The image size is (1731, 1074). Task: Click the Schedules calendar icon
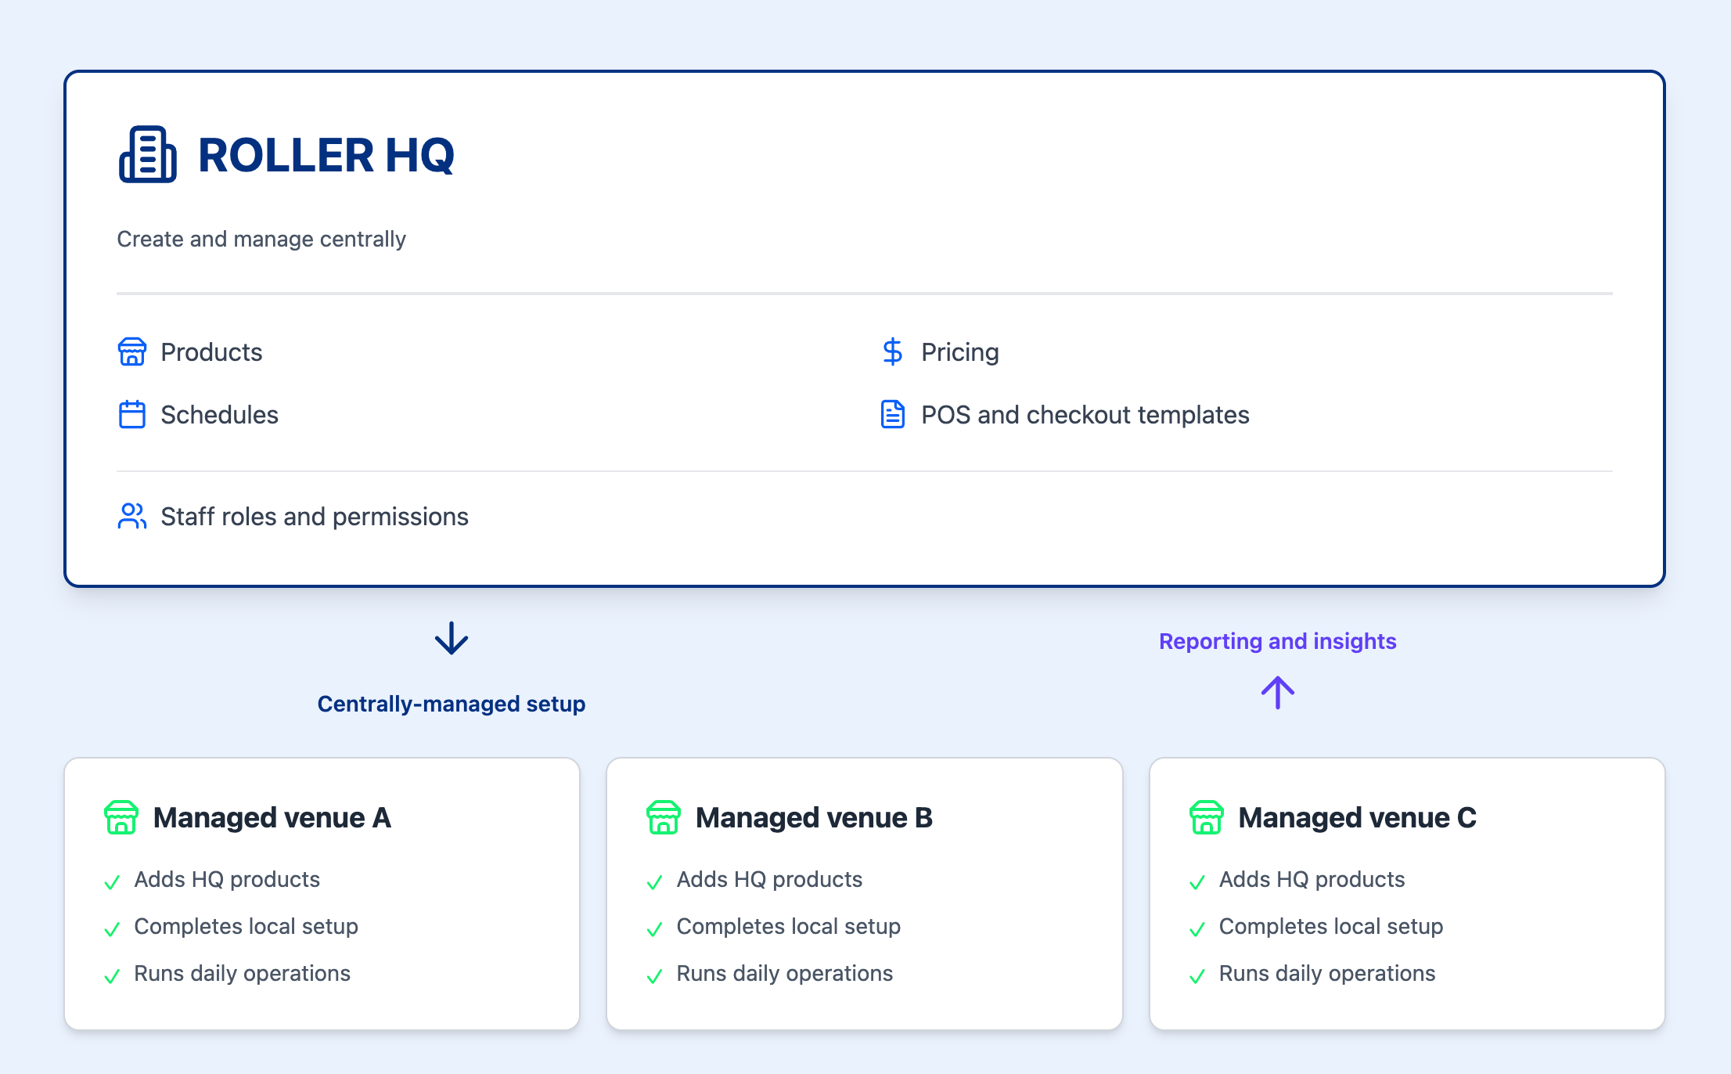click(x=131, y=415)
